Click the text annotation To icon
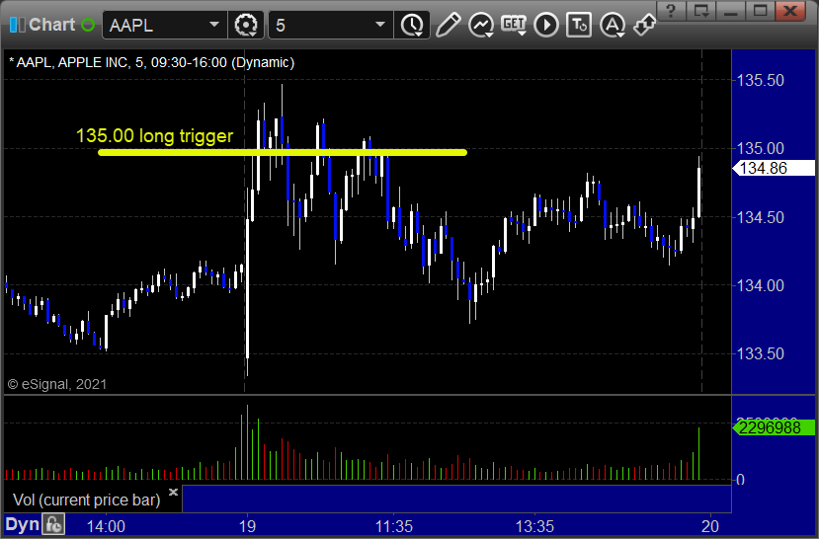The width and height of the screenshot is (819, 539). (x=579, y=25)
